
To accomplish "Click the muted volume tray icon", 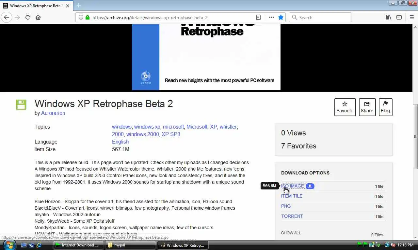I will tap(393, 245).
